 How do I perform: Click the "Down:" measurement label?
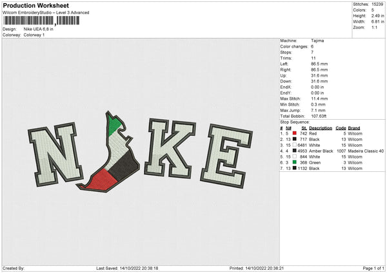286,81
